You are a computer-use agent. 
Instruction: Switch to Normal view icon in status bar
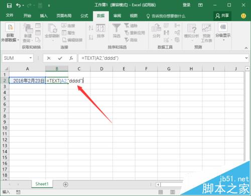tap(161, 192)
